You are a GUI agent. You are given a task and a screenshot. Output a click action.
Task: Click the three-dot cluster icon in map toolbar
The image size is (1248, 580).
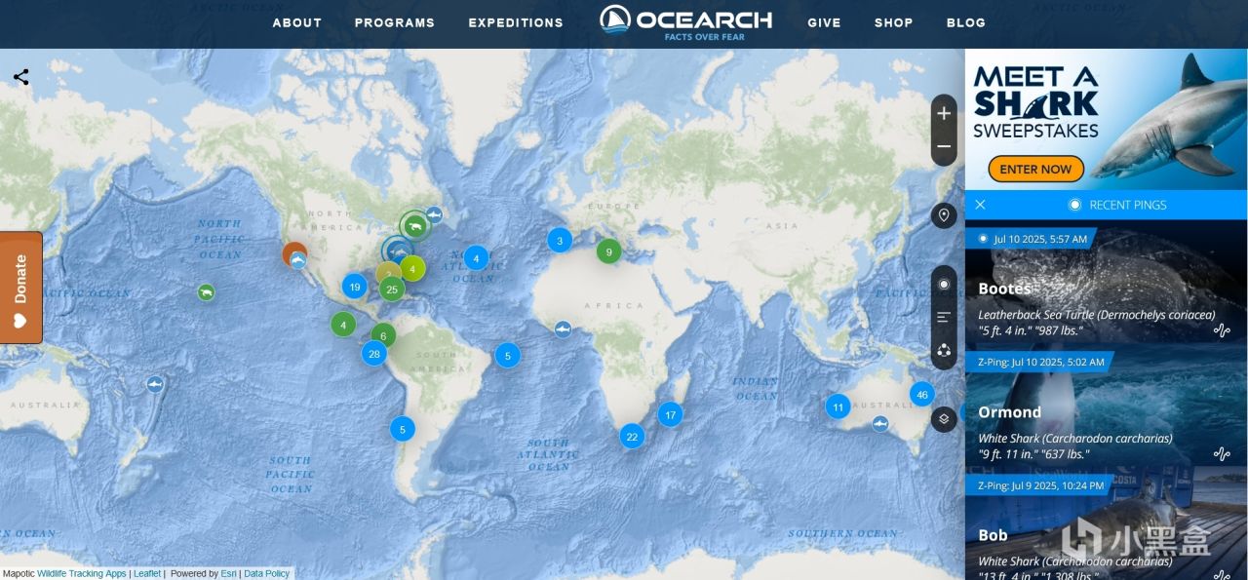tap(944, 351)
